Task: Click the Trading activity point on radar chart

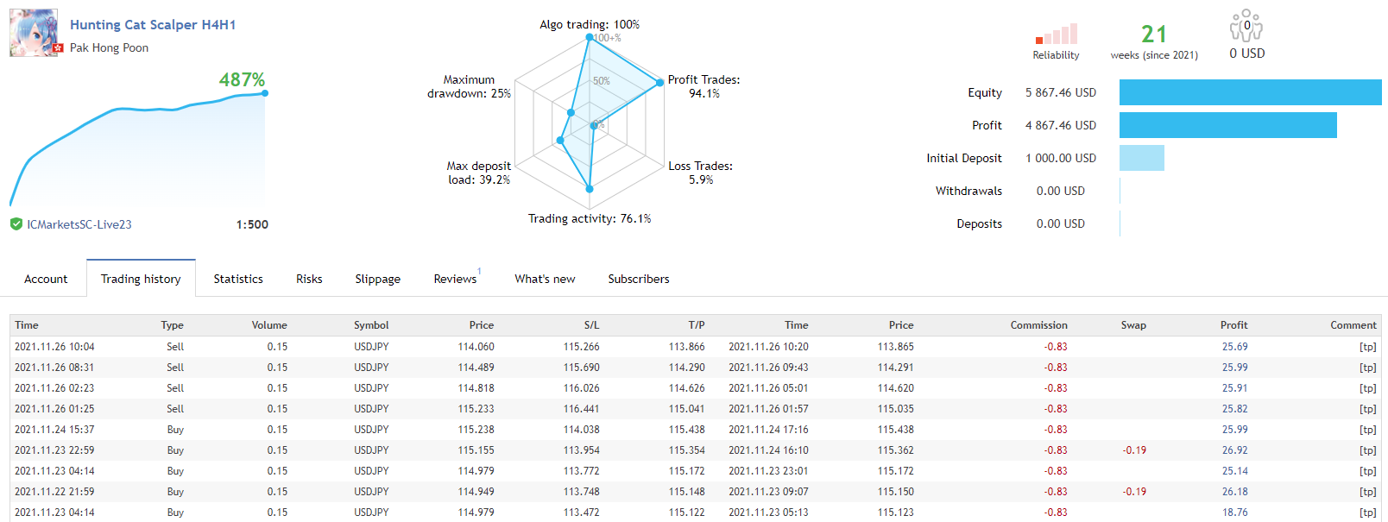Action: 590,189
